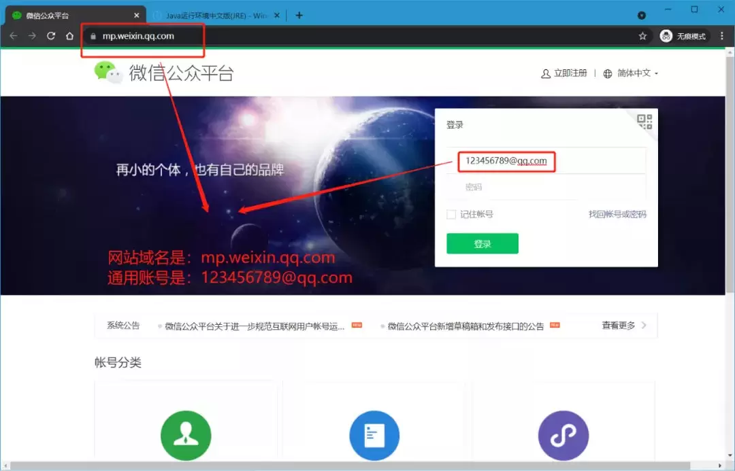Screen dimensions: 735x471
Task: Open the browser home page icon
Action: click(x=69, y=36)
